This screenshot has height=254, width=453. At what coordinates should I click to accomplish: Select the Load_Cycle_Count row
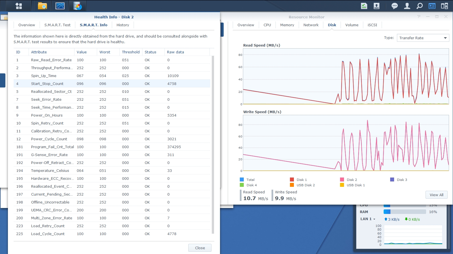112,234
